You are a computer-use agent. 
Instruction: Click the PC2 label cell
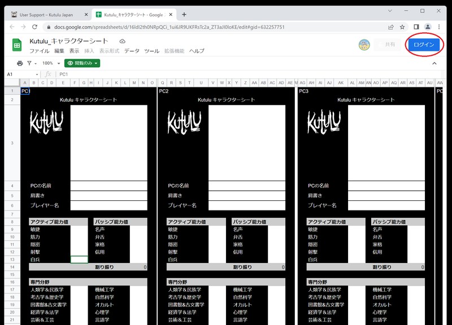click(164, 91)
